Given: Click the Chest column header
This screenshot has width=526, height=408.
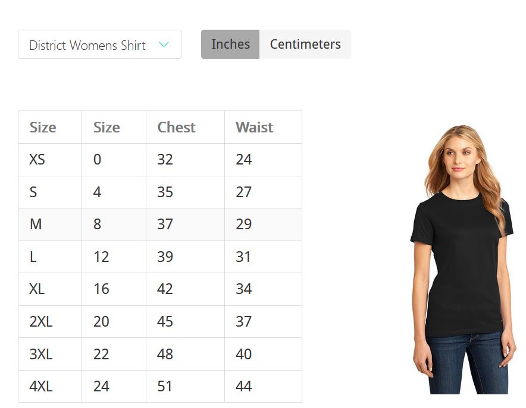Looking at the screenshot, I should tap(177, 127).
